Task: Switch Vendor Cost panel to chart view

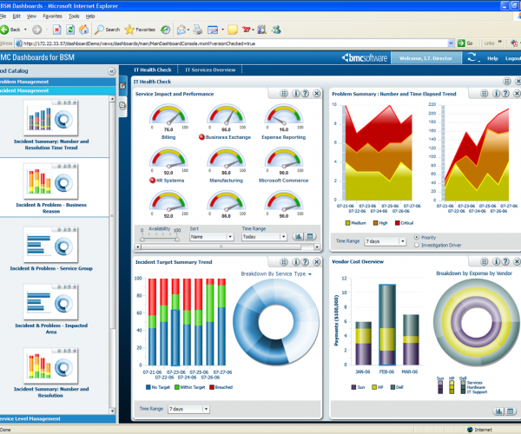Action: [x=498, y=411]
